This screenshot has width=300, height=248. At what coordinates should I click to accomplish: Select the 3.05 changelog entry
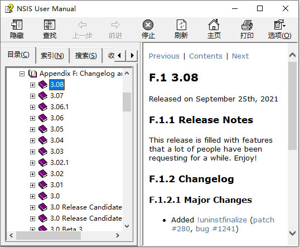57,129
